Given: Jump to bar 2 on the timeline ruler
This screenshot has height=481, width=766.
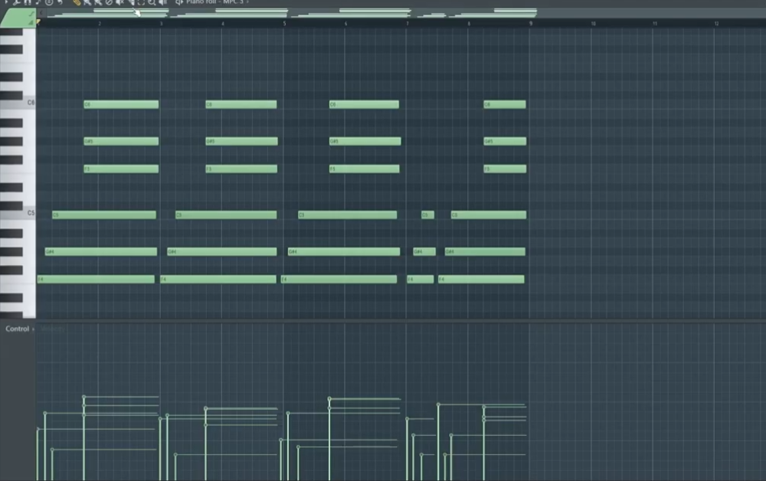Looking at the screenshot, I should coord(100,24).
